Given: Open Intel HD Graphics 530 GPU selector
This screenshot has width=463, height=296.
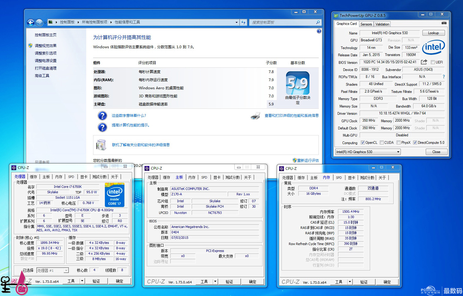Looking at the screenshot, I should [368, 152].
